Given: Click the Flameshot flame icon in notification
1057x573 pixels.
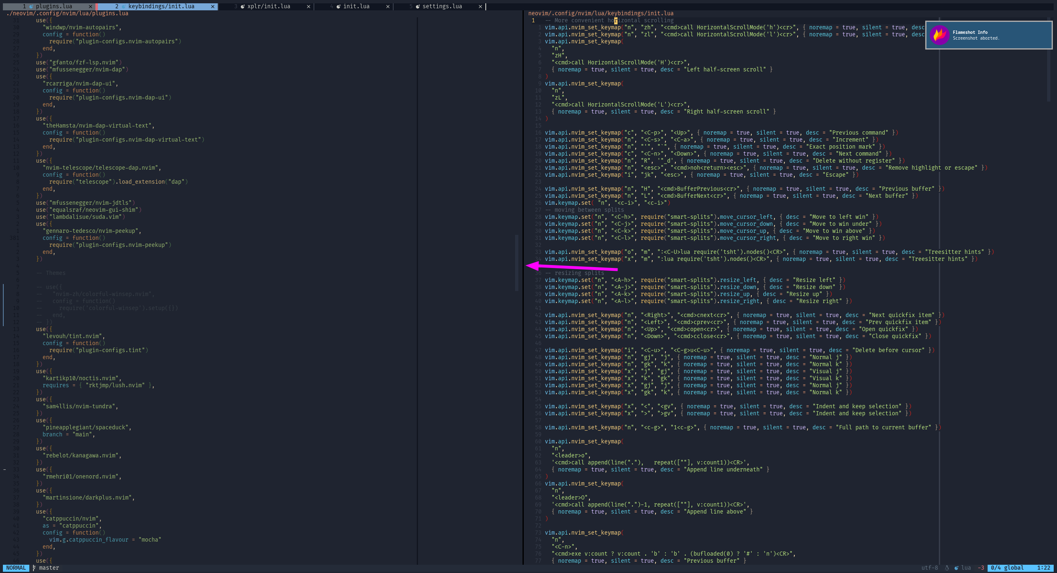Looking at the screenshot, I should [939, 35].
